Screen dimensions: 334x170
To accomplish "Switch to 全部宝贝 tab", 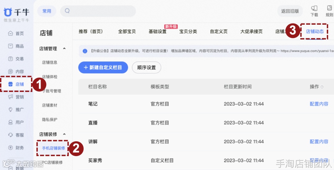I will [x=127, y=31].
